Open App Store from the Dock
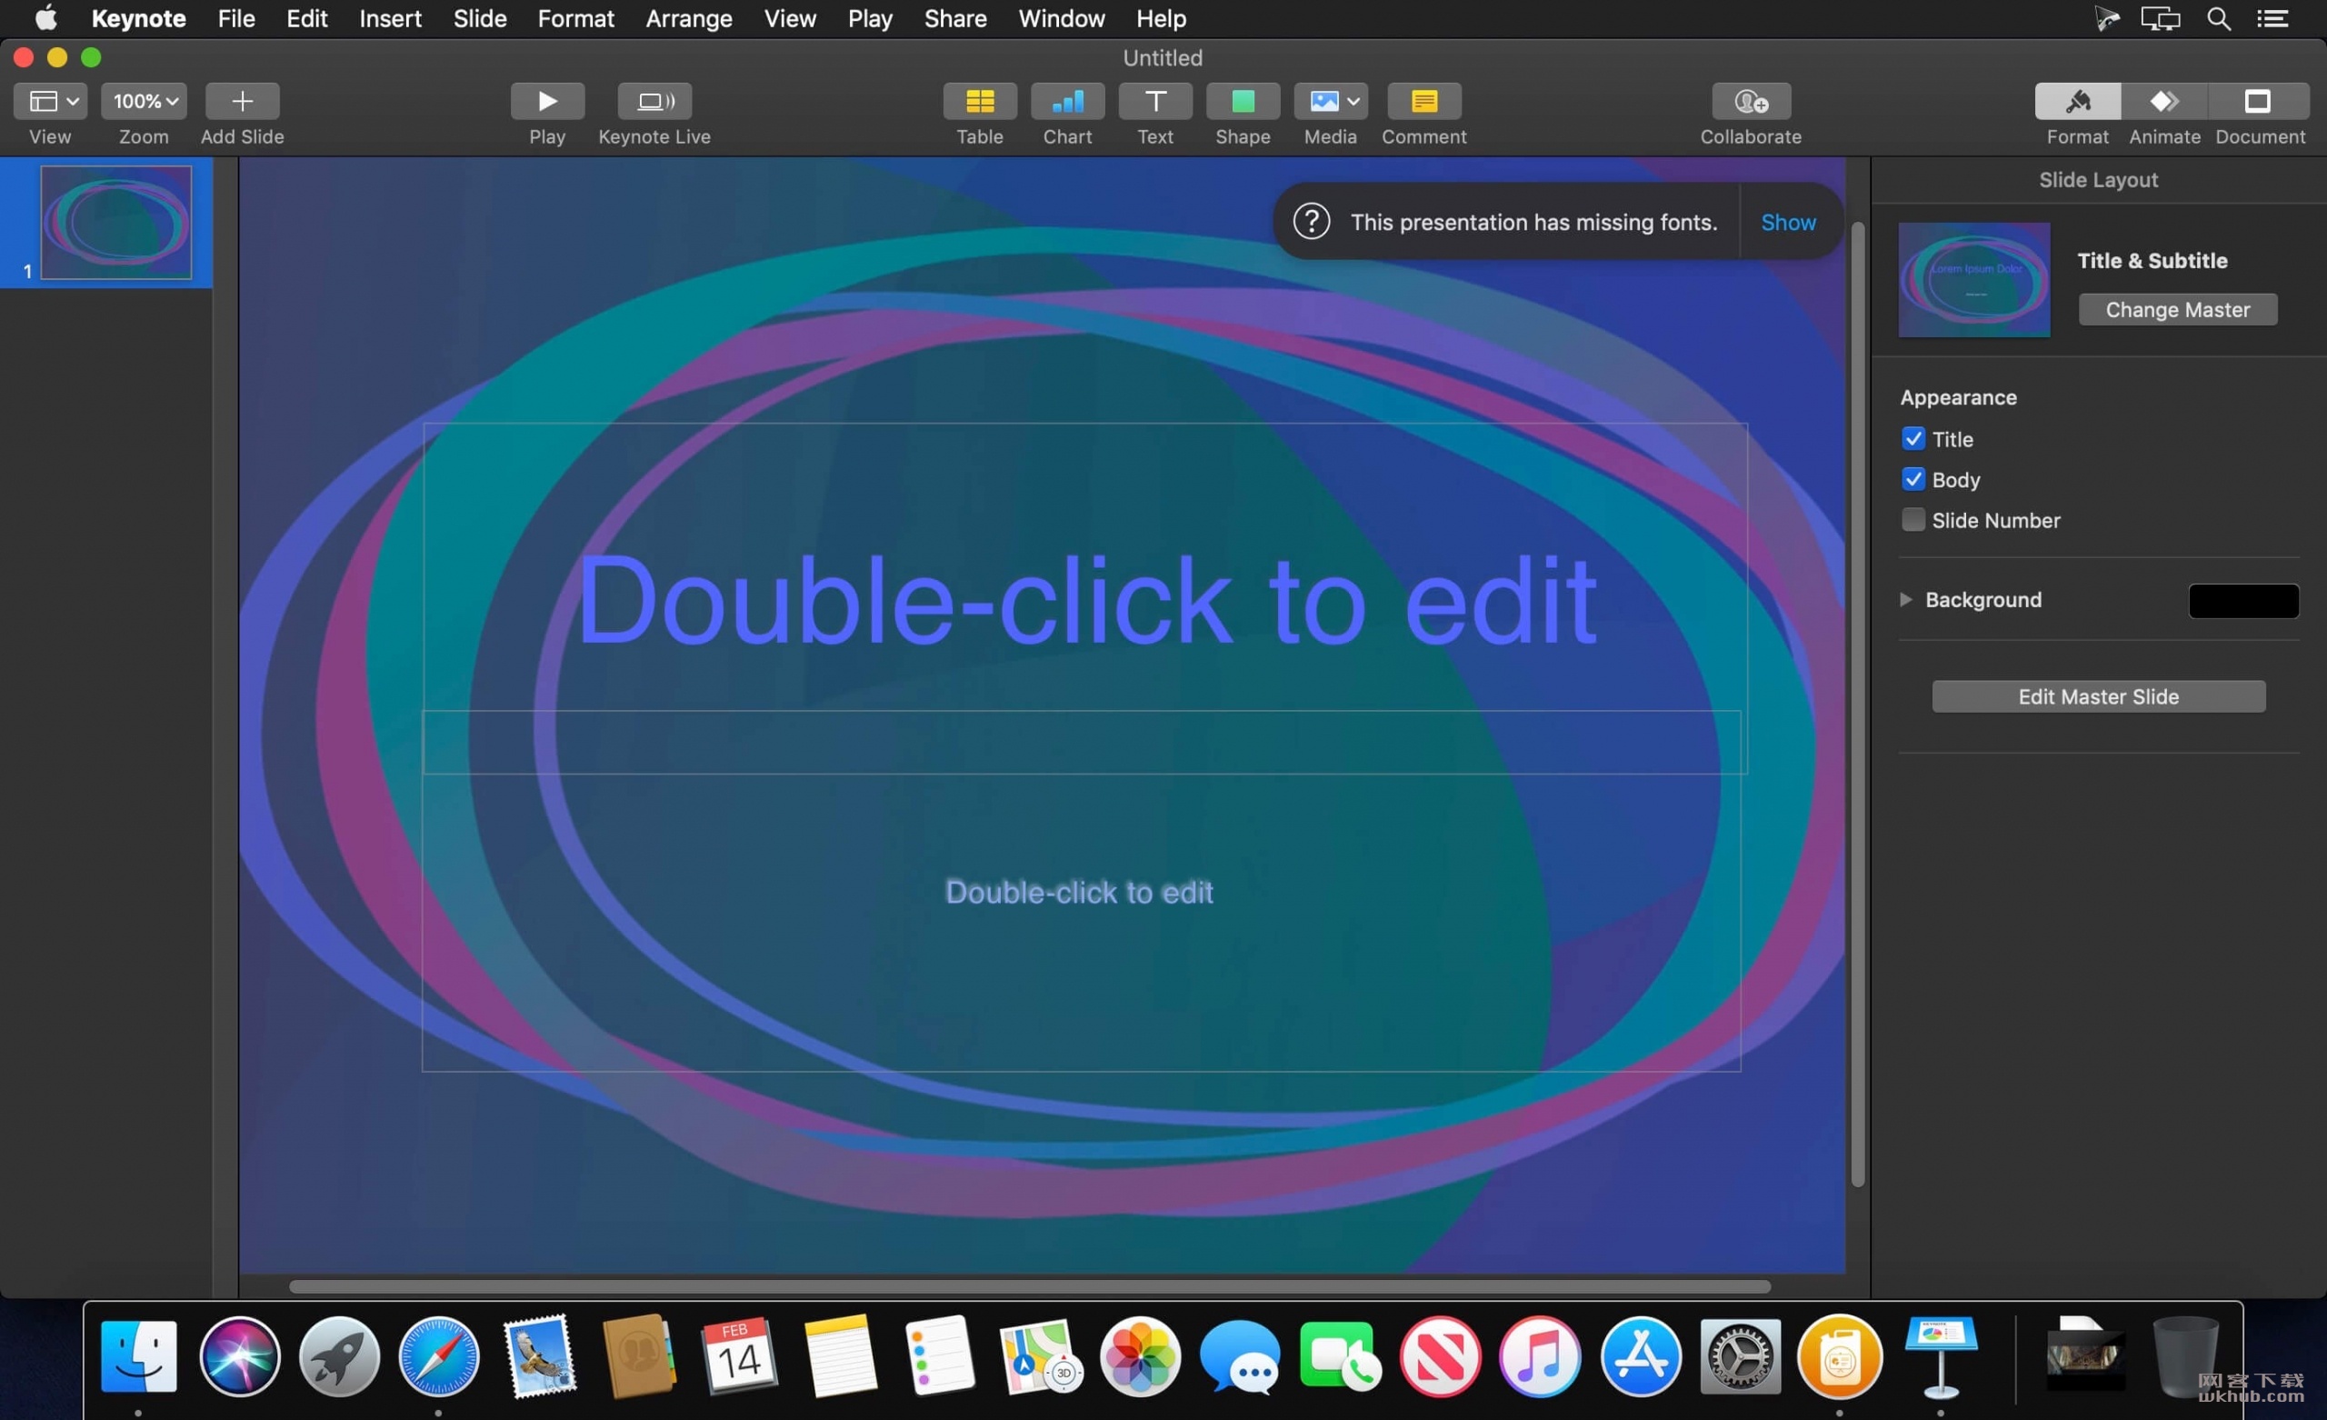 coord(1641,1356)
